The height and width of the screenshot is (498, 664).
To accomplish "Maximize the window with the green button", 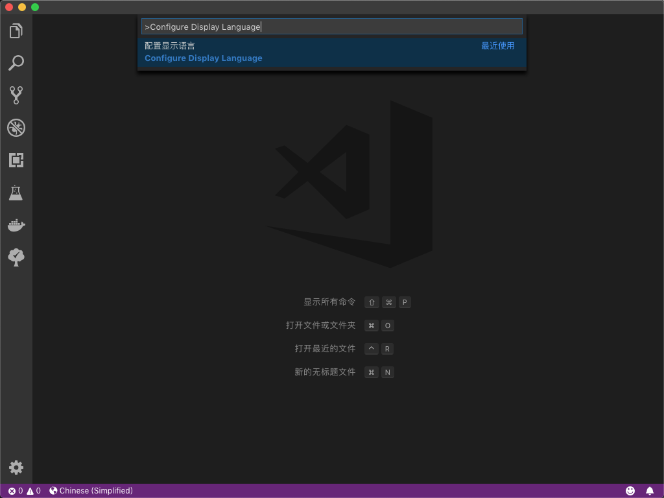I will [35, 7].
